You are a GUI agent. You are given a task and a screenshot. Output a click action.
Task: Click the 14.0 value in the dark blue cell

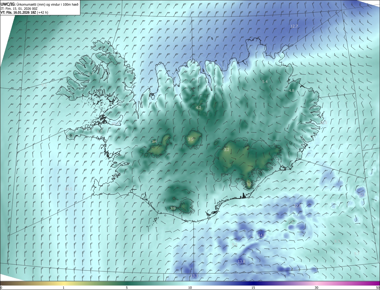tap(262, 235)
